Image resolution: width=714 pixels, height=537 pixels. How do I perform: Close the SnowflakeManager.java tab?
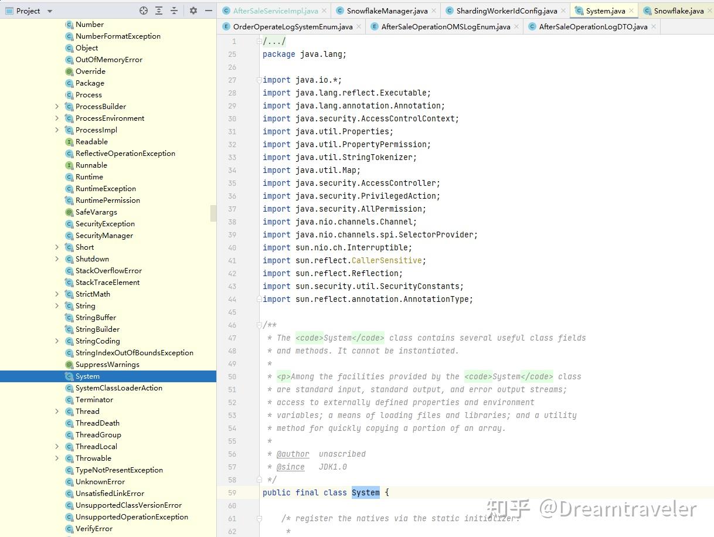coord(434,11)
